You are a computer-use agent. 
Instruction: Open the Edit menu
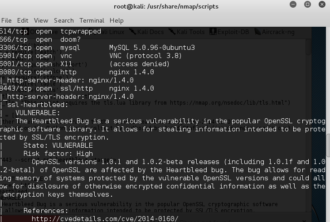coord(23,20)
